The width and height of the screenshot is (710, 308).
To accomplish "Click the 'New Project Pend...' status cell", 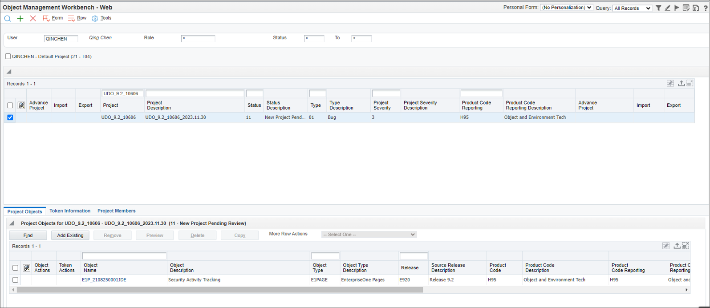I will coord(285,118).
